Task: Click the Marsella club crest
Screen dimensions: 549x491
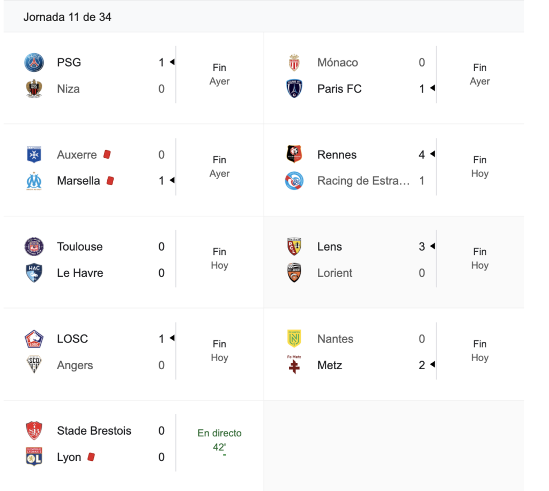Action: (34, 181)
